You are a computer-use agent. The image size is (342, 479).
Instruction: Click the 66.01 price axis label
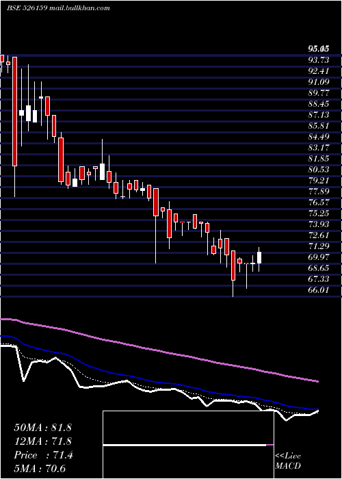click(x=318, y=290)
